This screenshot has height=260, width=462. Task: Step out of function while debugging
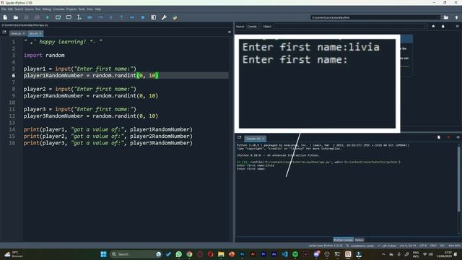[x=122, y=17]
